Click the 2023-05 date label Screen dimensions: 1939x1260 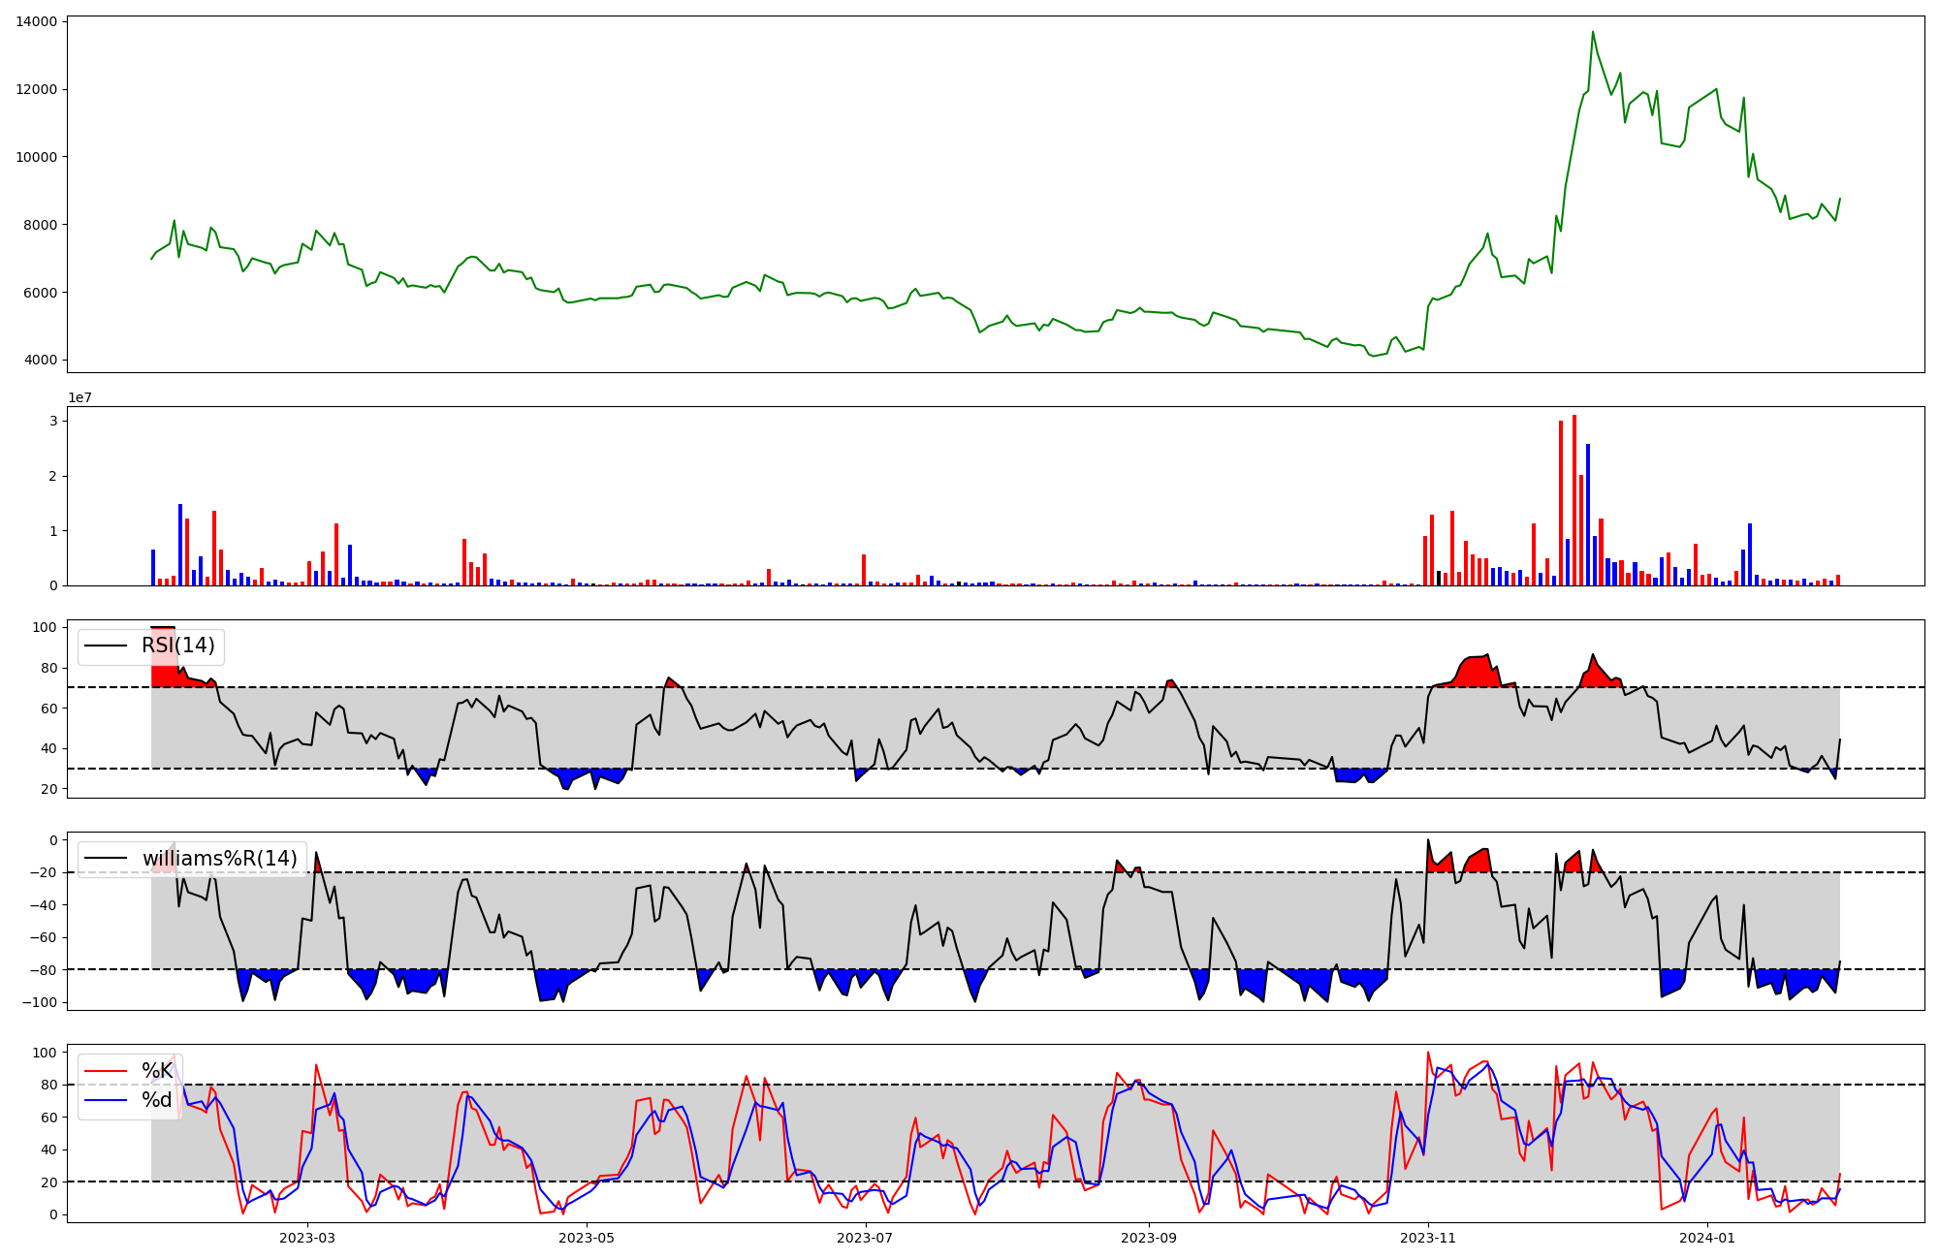click(x=587, y=1238)
